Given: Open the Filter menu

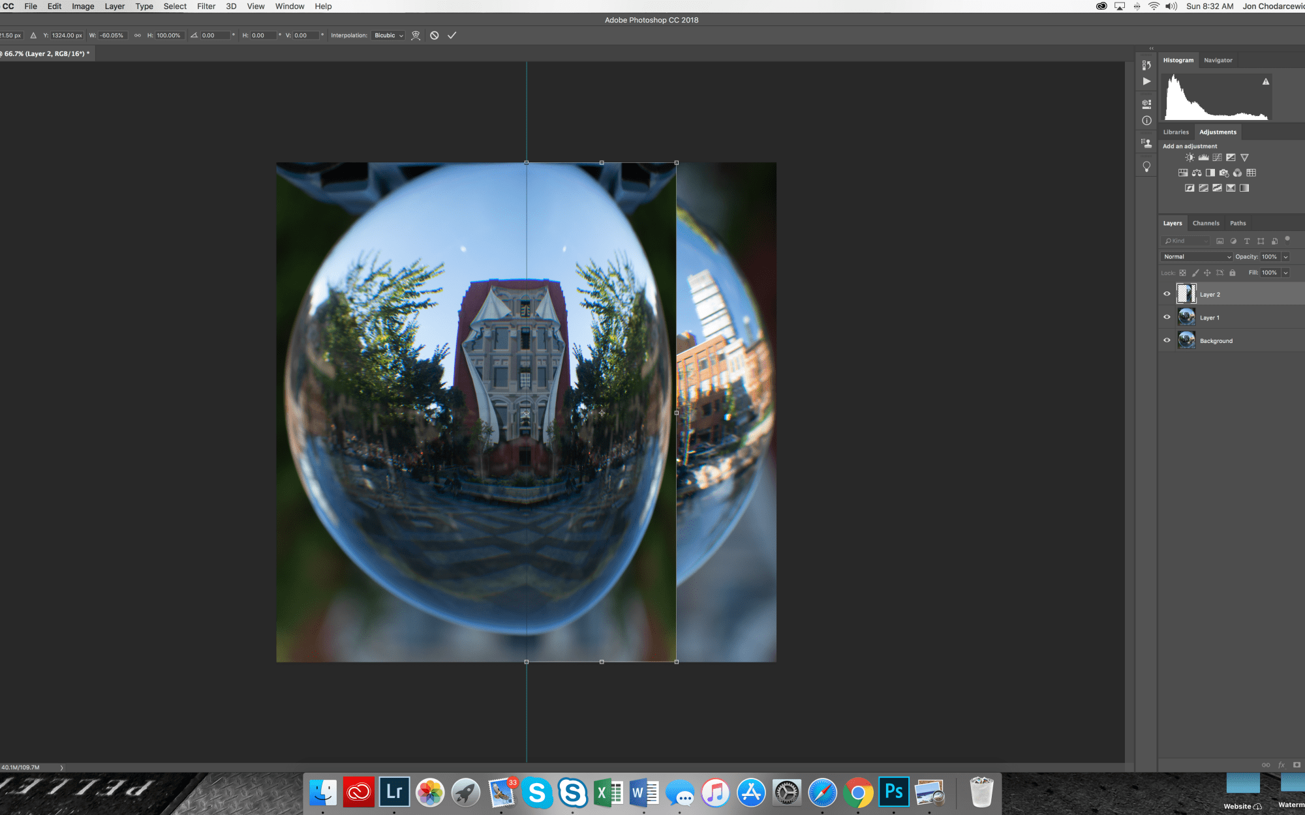Looking at the screenshot, I should (x=206, y=7).
